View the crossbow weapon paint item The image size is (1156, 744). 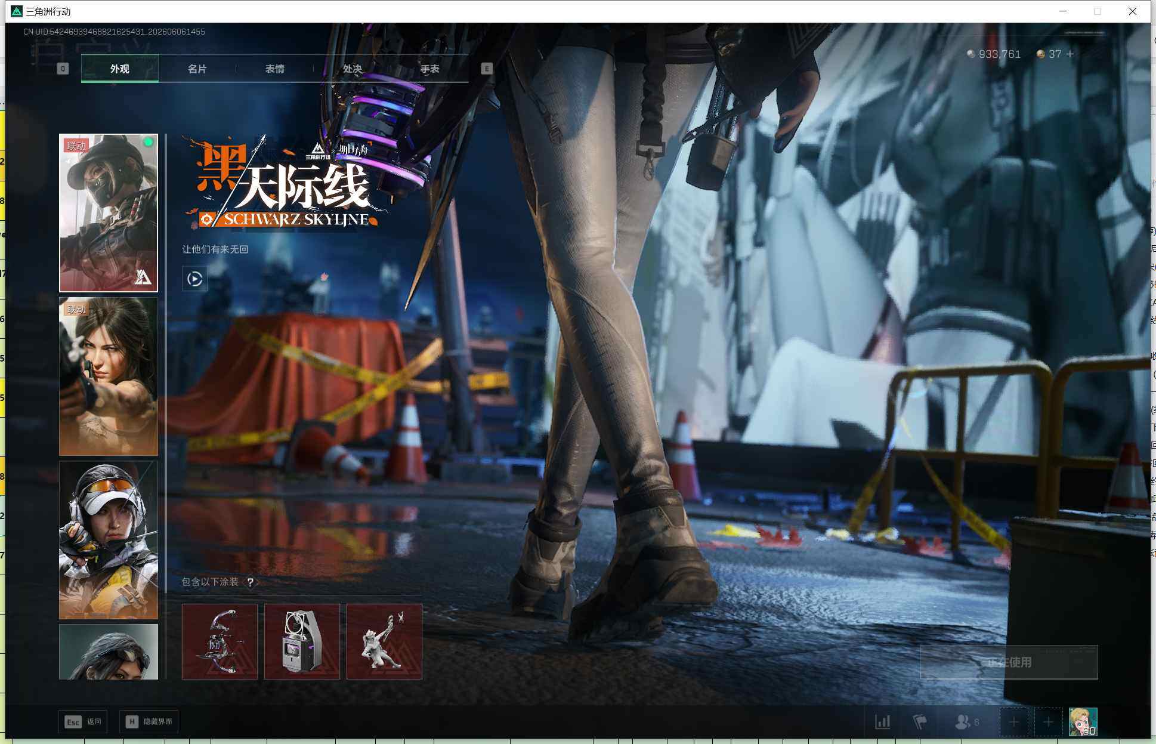[220, 641]
